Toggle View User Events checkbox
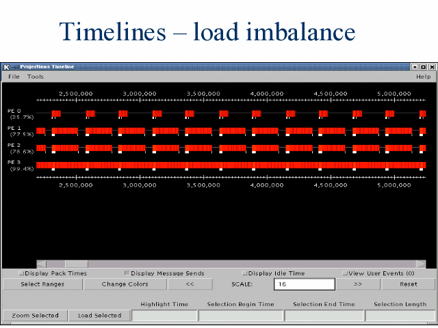The image size is (438, 328). pyautogui.click(x=345, y=273)
